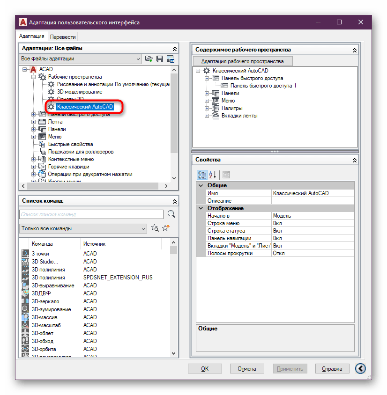The width and height of the screenshot is (387, 395).
Task: Expand the Горячие клавиши tree node
Action: (x=34, y=167)
